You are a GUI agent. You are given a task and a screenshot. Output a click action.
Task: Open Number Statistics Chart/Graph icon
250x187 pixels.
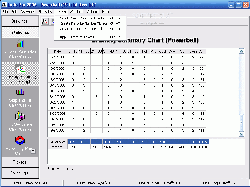(20, 44)
